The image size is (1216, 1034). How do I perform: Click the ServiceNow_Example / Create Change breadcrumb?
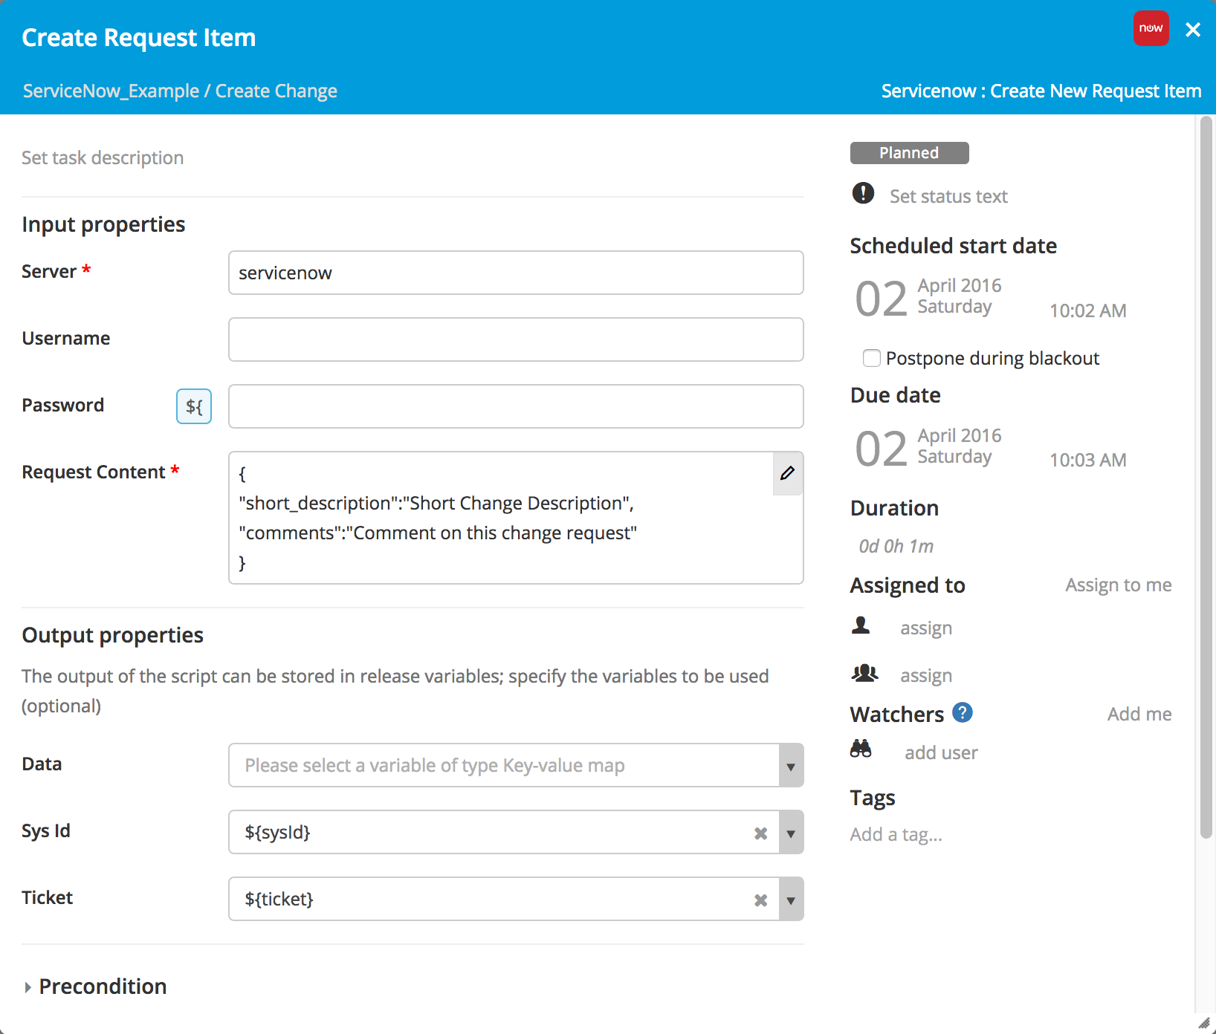[180, 91]
